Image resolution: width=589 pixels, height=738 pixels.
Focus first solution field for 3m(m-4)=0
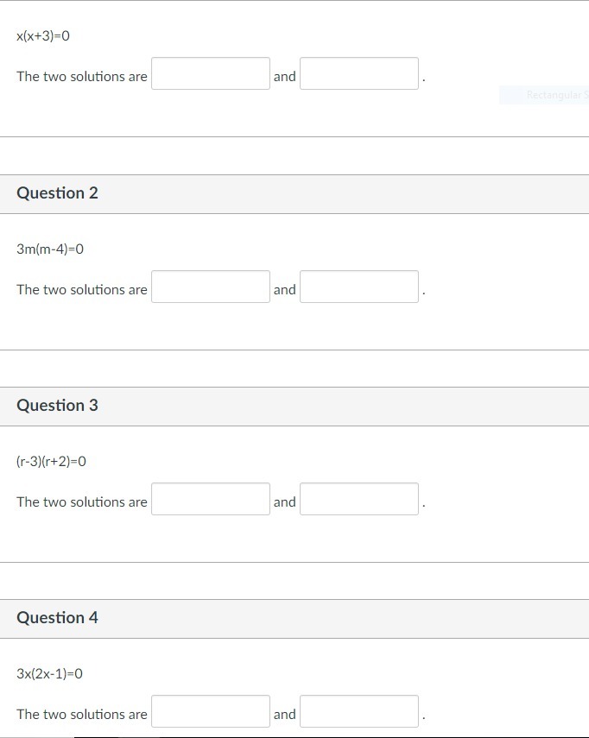click(211, 287)
